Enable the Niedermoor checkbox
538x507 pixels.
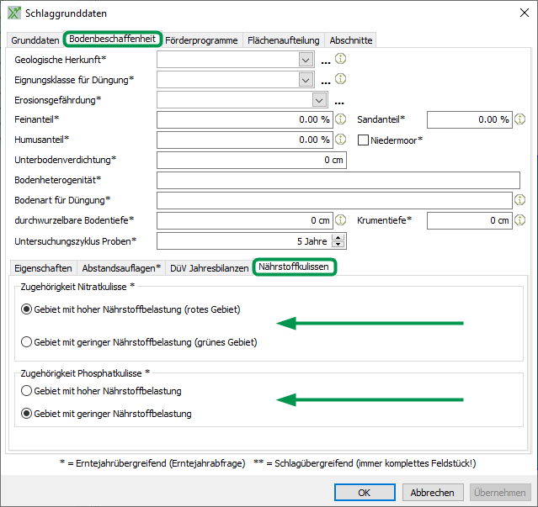point(364,140)
